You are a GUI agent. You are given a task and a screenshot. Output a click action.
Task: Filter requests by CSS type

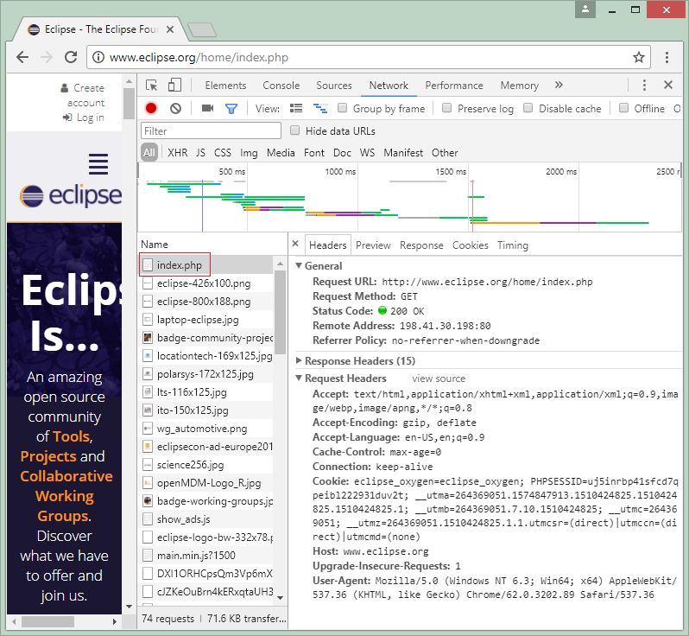223,153
